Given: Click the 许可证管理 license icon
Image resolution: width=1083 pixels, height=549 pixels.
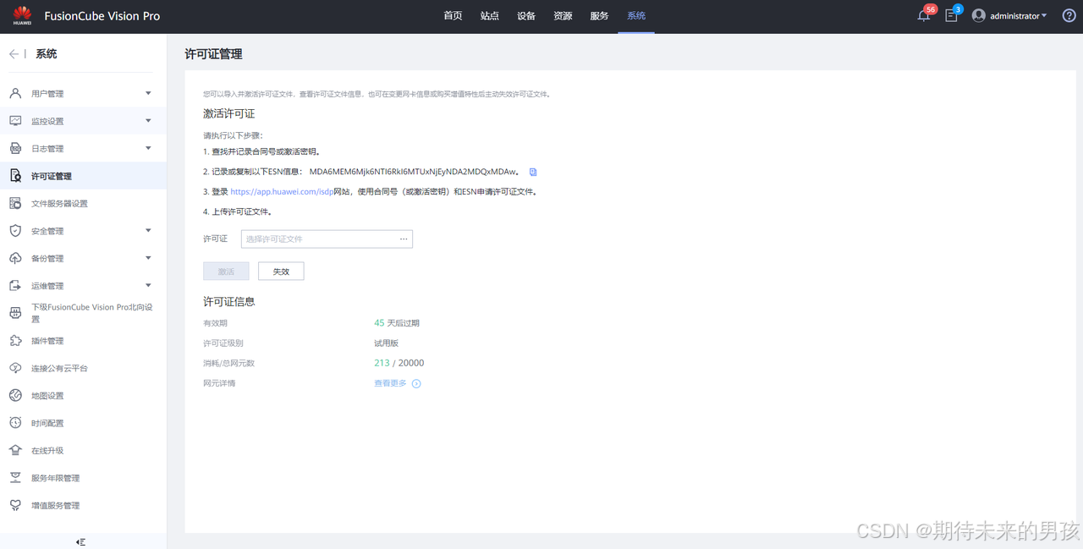Looking at the screenshot, I should tap(15, 176).
